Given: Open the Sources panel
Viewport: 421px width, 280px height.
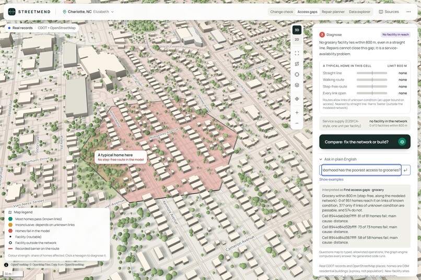Looking at the screenshot, I should 389,12.
